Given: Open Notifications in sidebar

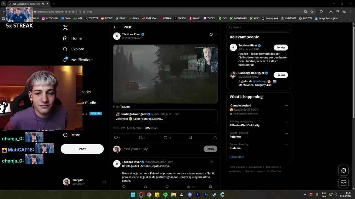Looking at the screenshot, I should 78,60.
